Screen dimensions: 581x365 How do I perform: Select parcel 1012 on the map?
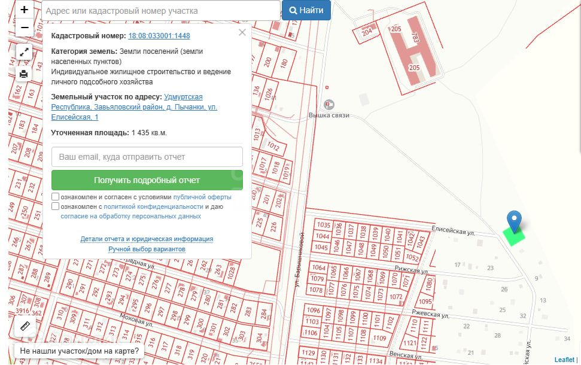coord(273,145)
